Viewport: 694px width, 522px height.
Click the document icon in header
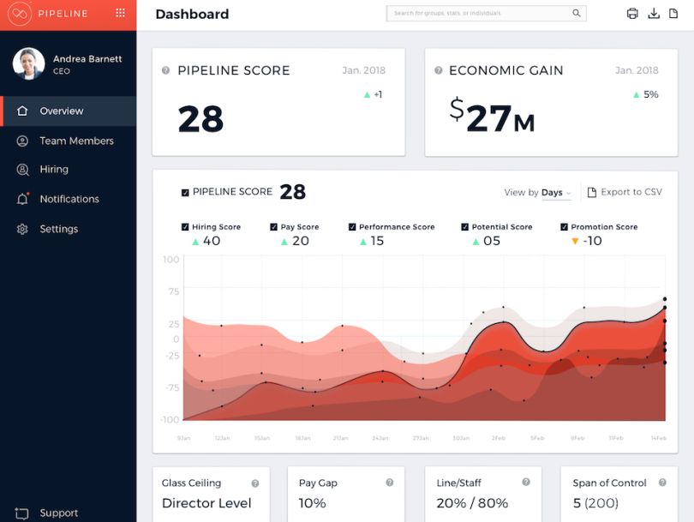click(673, 14)
